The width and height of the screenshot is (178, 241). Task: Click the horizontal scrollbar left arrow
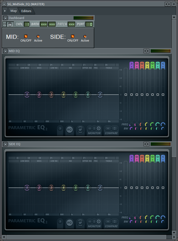[x=4, y=237]
